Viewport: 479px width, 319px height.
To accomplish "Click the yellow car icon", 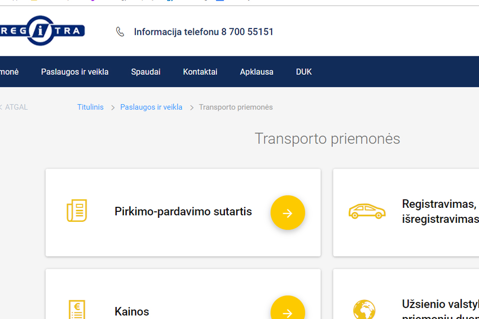I will pos(367,211).
